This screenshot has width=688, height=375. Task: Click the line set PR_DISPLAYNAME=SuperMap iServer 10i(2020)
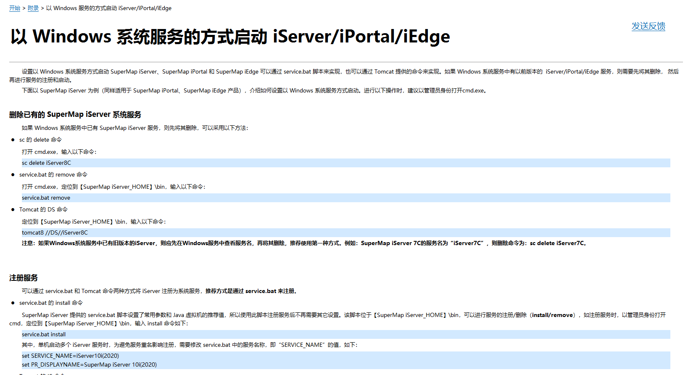click(89, 364)
